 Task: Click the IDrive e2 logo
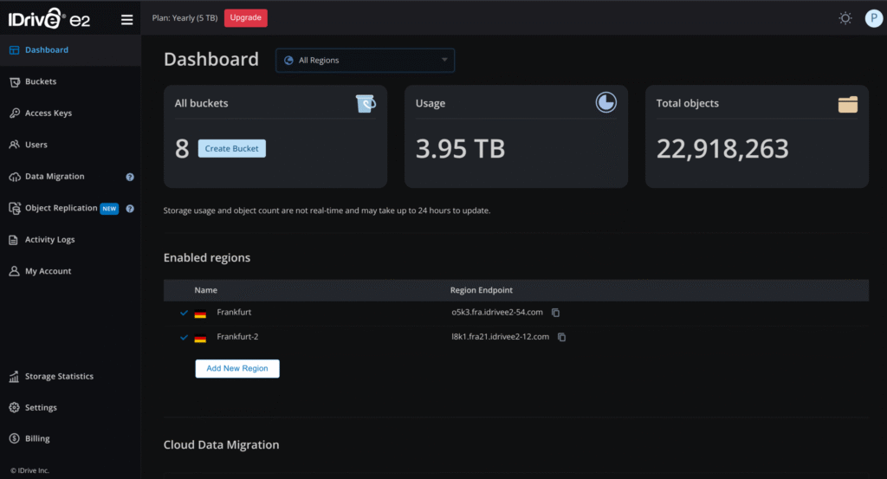50,19
